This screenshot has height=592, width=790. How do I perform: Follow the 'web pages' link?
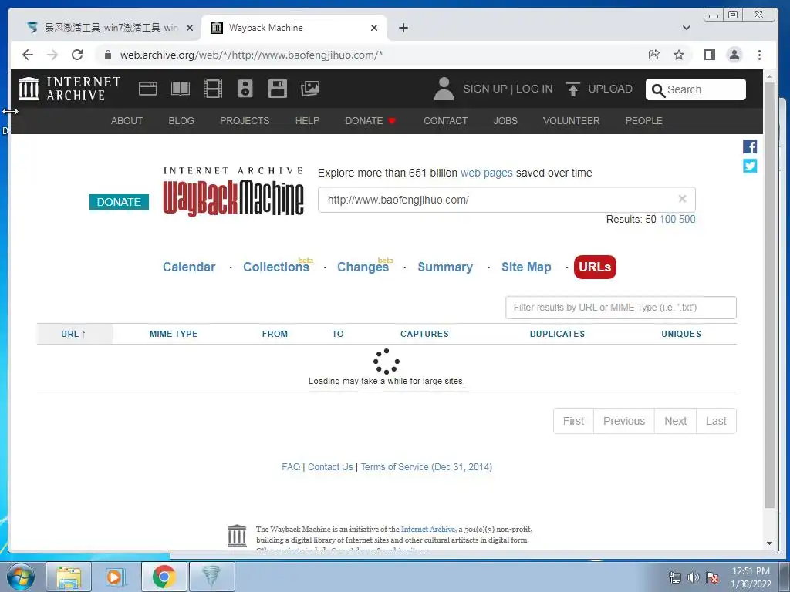[x=487, y=173]
